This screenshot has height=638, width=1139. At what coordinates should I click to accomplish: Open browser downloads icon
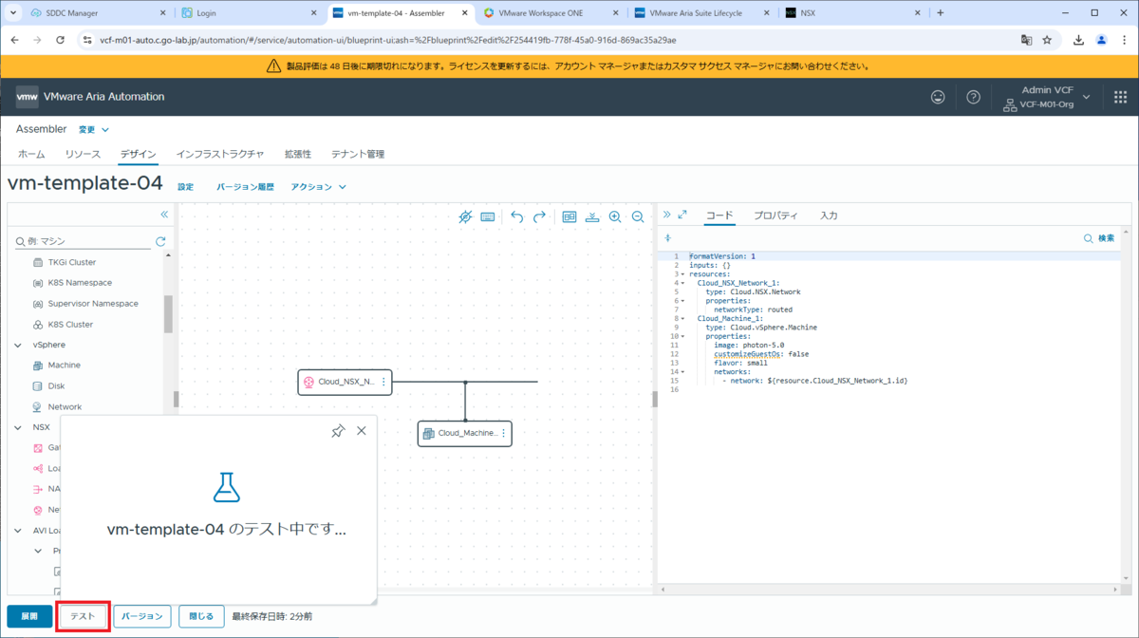(1079, 41)
